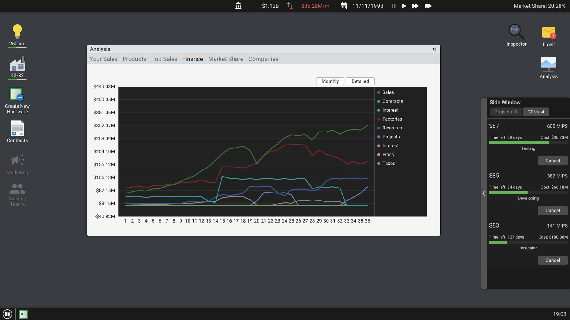This screenshot has width=570, height=320.
Task: Click the CPU app in taskbar
Action: click(x=23, y=314)
